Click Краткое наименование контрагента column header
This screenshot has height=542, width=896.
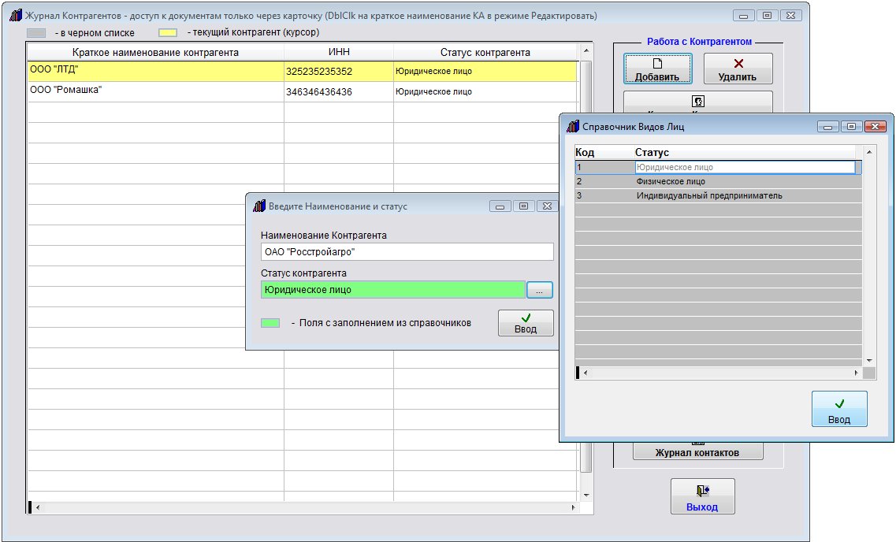[x=155, y=52]
